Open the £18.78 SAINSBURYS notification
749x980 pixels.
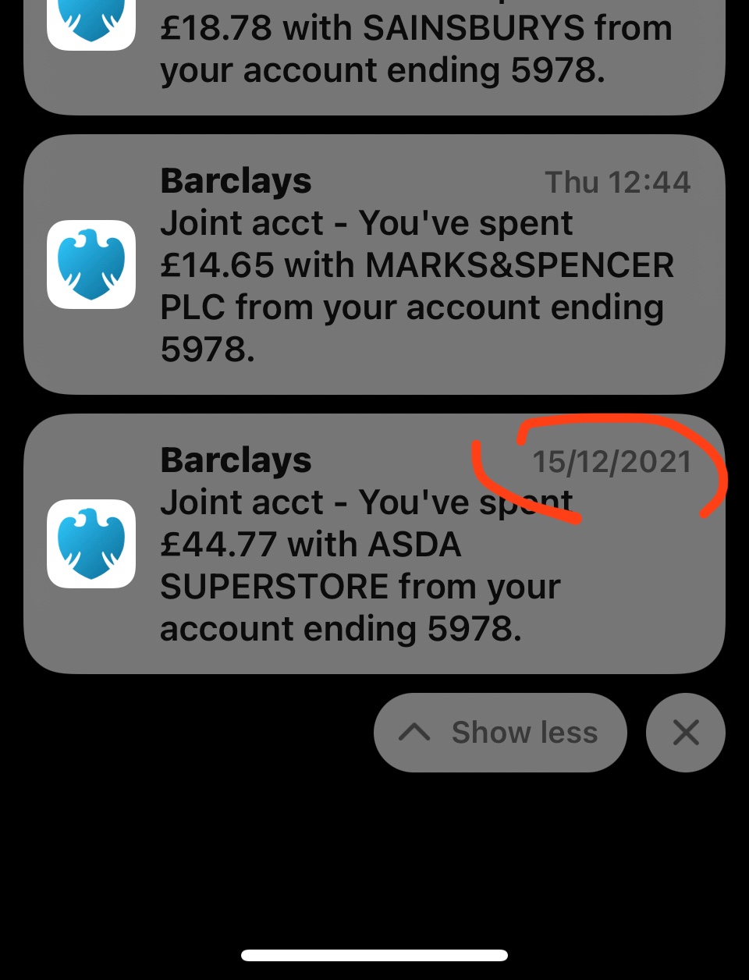point(374,56)
